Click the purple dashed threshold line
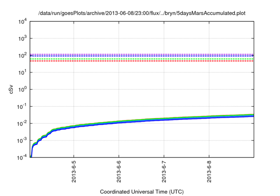This screenshot has height=196, width=280. (142, 54)
